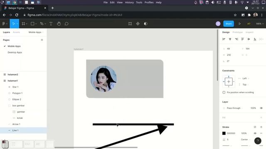The width and height of the screenshot is (266, 149).
Task: Select the box gambar group layer
Action: coord(18,106)
